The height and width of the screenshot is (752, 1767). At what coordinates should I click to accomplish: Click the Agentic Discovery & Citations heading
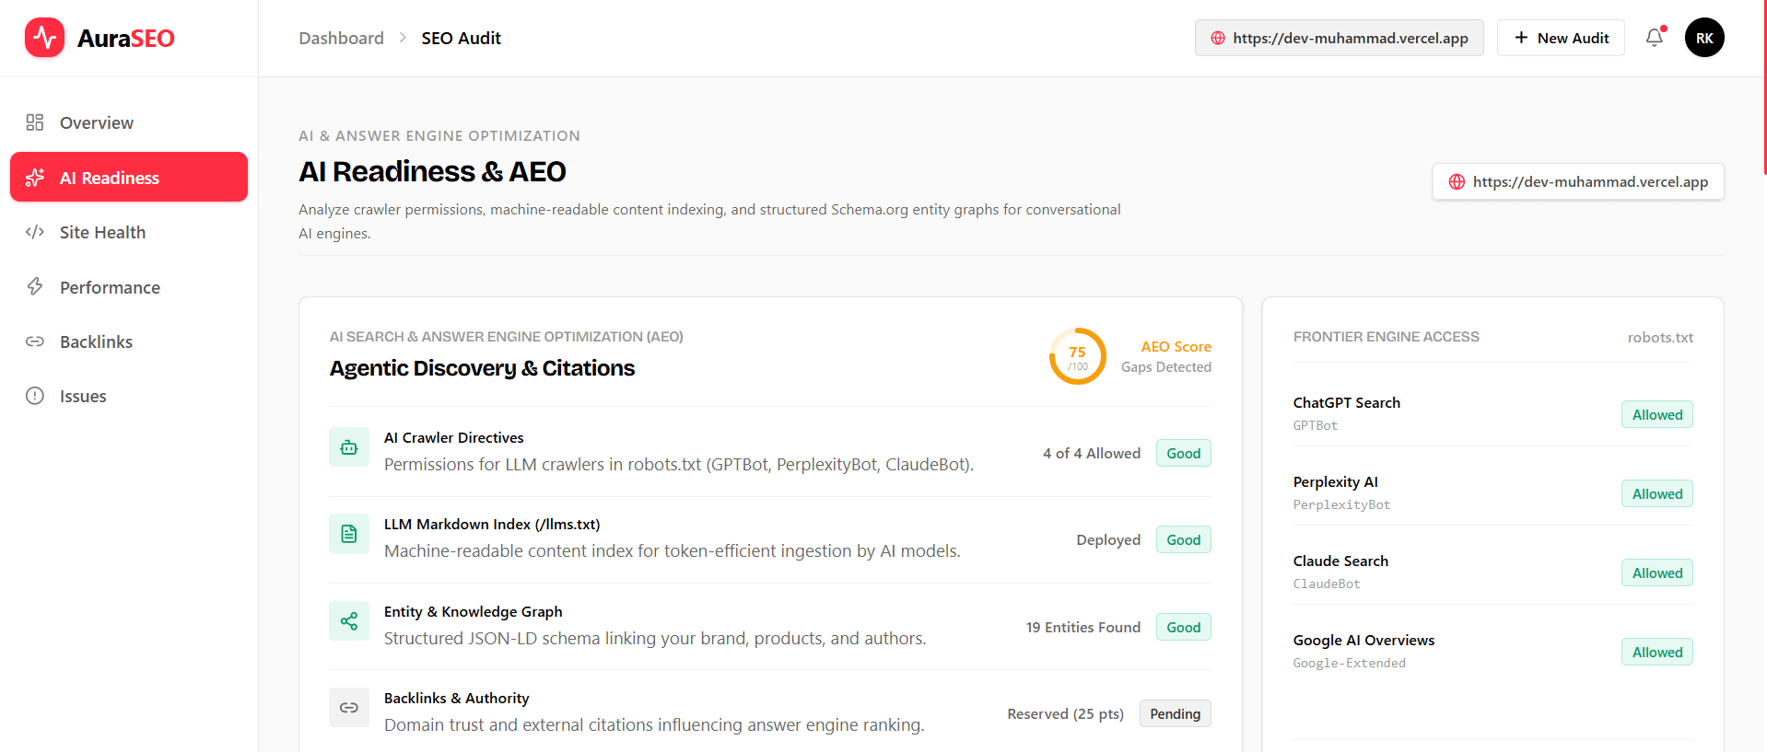tap(482, 368)
